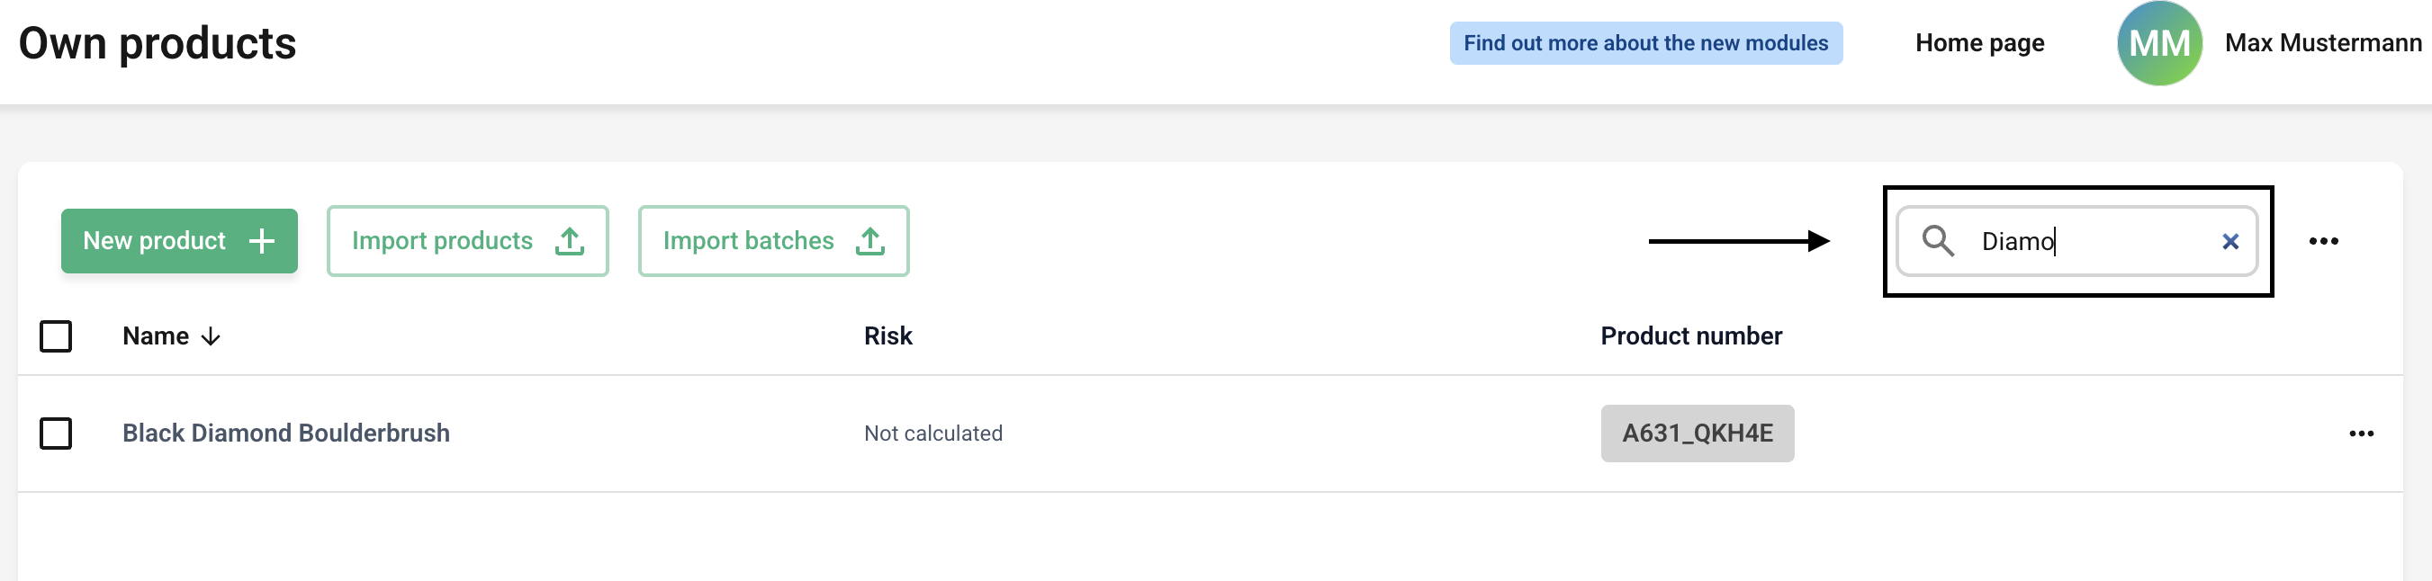Image resolution: width=2432 pixels, height=581 pixels.
Task: Go to Home page
Action: coord(1980,43)
